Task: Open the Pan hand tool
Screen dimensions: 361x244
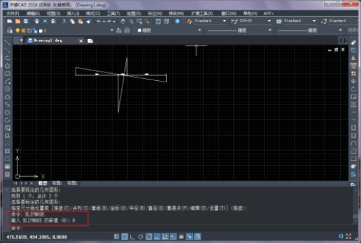Action: 123,22
